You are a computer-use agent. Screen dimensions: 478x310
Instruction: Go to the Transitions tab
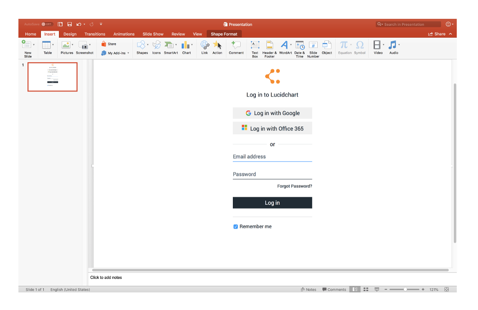(95, 34)
